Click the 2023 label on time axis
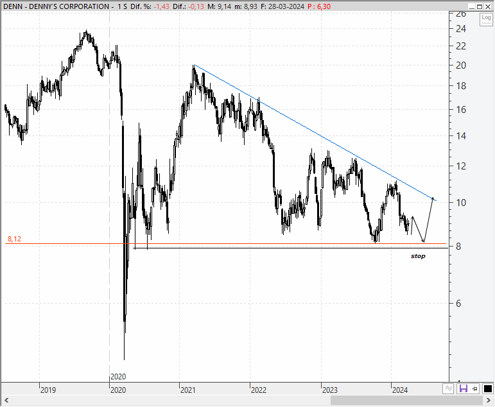 tap(329, 390)
